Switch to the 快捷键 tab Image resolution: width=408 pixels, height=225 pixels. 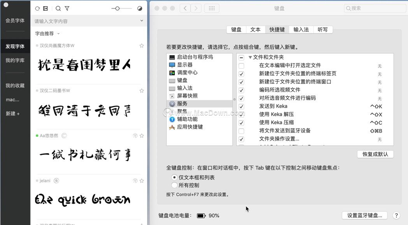pyautogui.click(x=277, y=30)
